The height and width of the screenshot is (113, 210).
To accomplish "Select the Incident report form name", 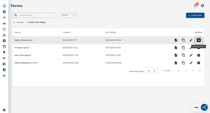I will point(22,48).
